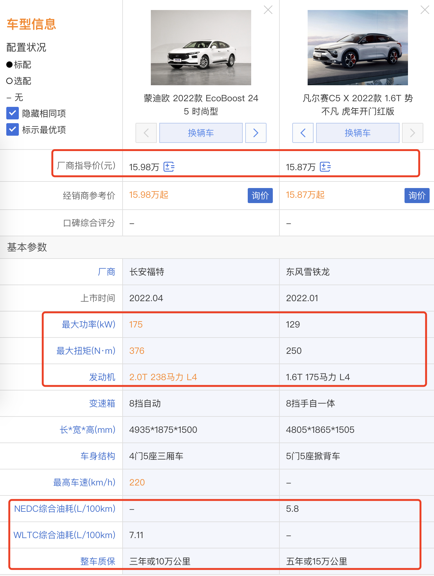This screenshot has width=434, height=576.
Task: Remove the 蒙迪欧 car with its close X
Action: click(268, 10)
